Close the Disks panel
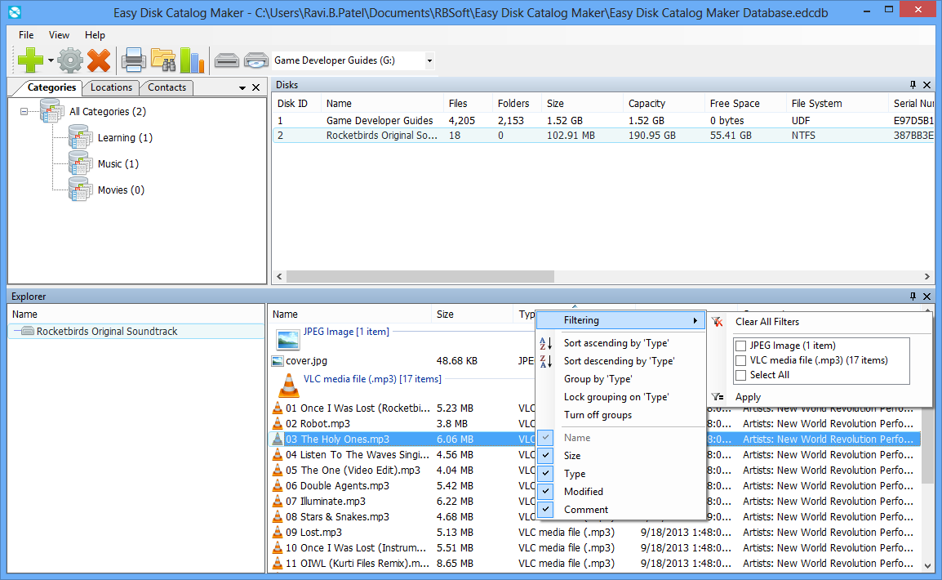The height and width of the screenshot is (580, 942). (926, 85)
